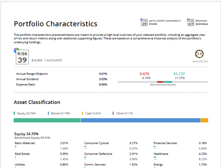Image resolution: width=221 pixels, height=168 pixels.
Task: Select the Portfolio Characteristics heading
Action: coord(56,24)
